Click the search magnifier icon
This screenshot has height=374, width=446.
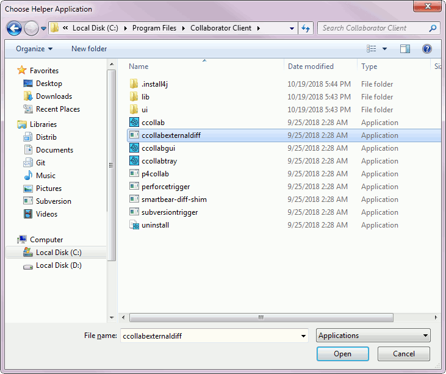tap(433, 28)
